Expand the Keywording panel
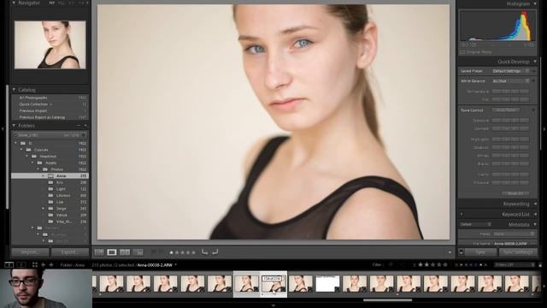The width and height of the screenshot is (547, 308). [x=535, y=204]
